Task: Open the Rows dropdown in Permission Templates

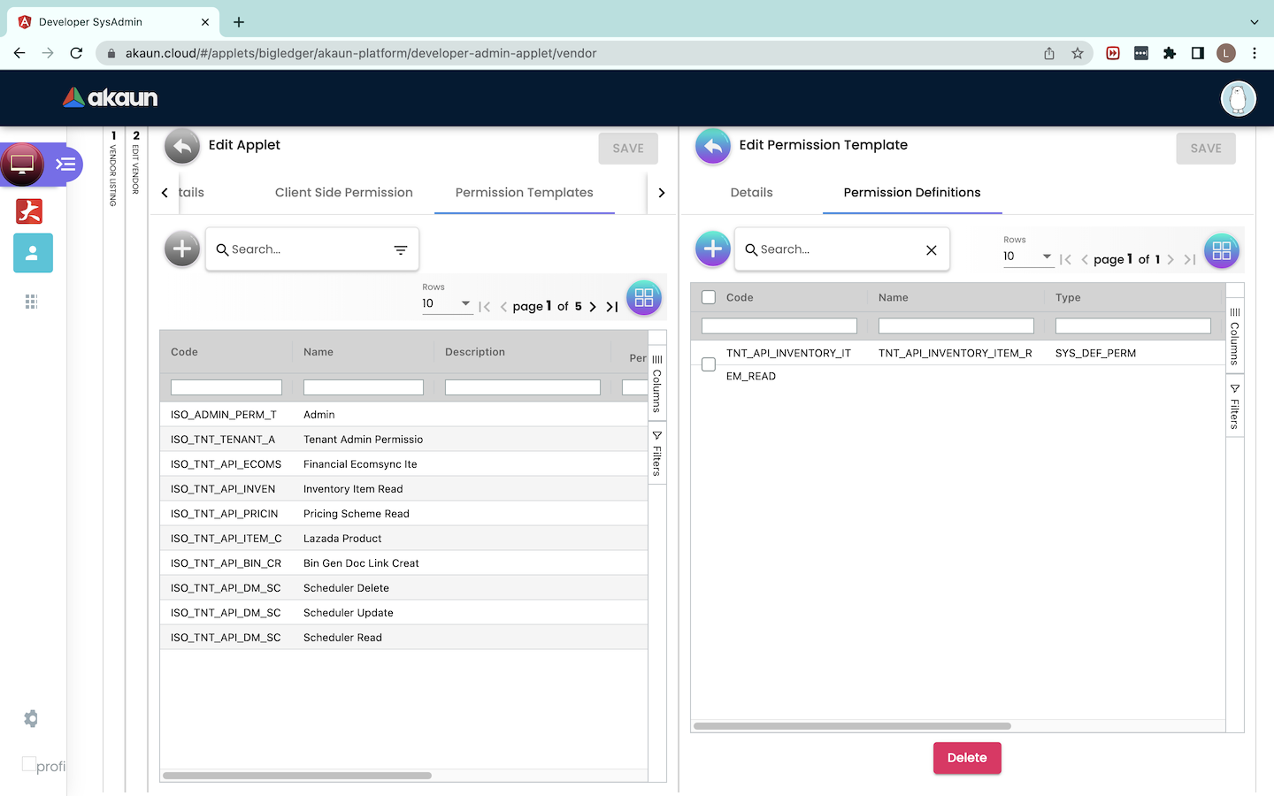Action: [x=447, y=303]
